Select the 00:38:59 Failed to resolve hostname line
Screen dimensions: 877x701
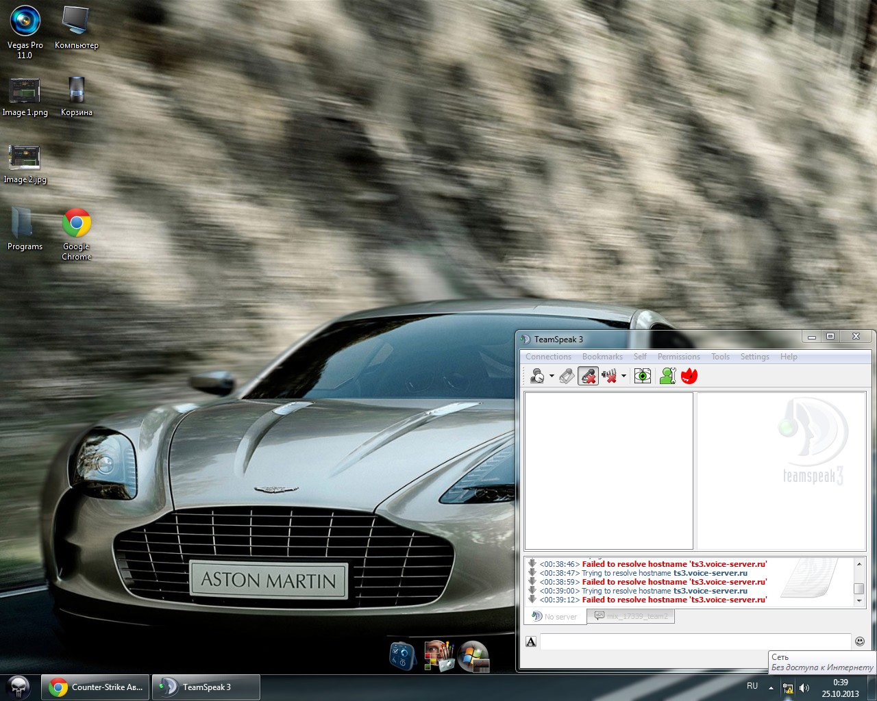tap(647, 582)
